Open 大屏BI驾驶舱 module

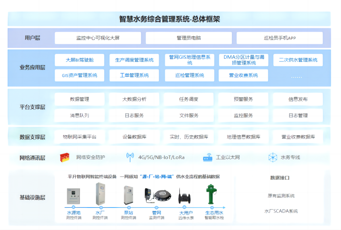coord(80,60)
